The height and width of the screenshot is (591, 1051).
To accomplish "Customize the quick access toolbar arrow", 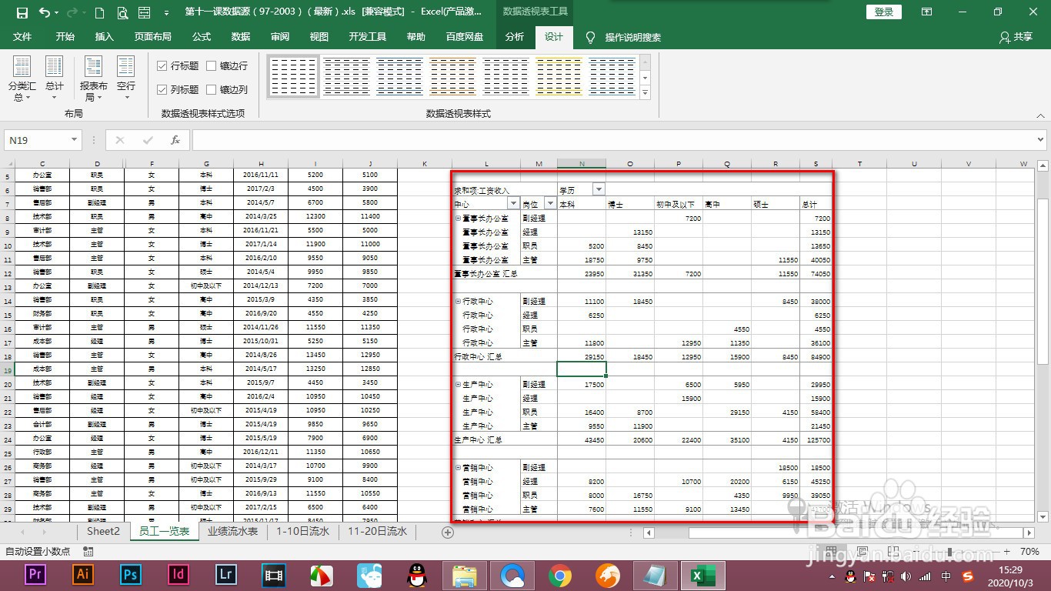I will [167, 13].
